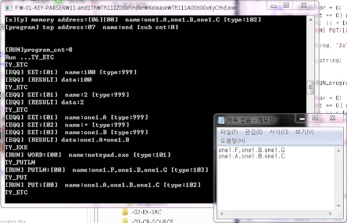Click the console window title bar icon
This screenshot has height=223, width=347.
(x=9, y=8)
